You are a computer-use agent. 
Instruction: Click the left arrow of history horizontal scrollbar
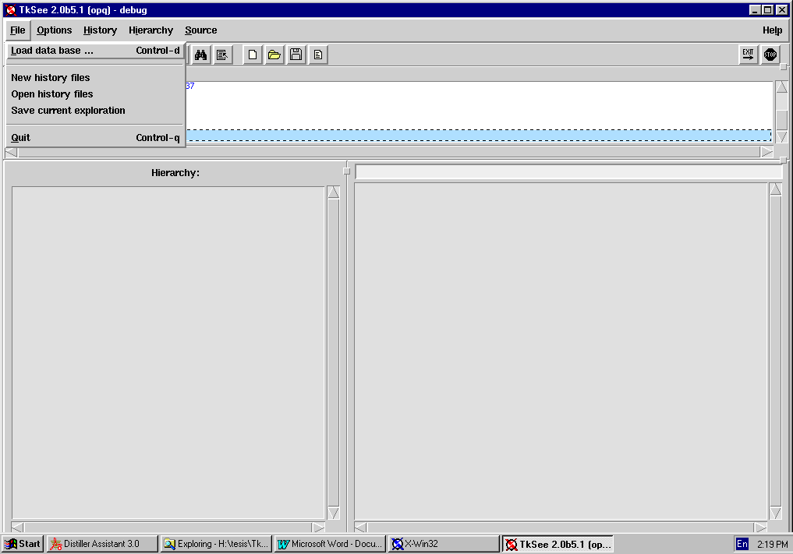pos(11,152)
